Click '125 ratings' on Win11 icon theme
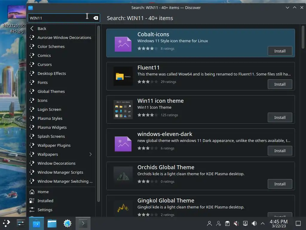Image resolution: width=306 pixels, height=230 pixels. (x=169, y=115)
